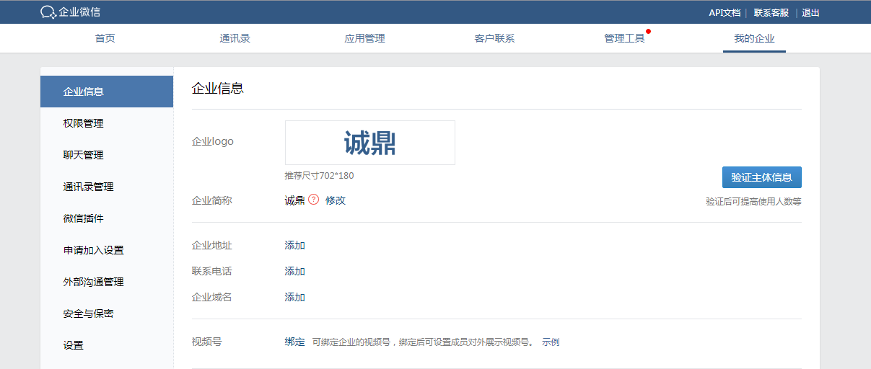Click 绑定 to bind the 视频号
This screenshot has height=369, width=871.
click(x=295, y=342)
